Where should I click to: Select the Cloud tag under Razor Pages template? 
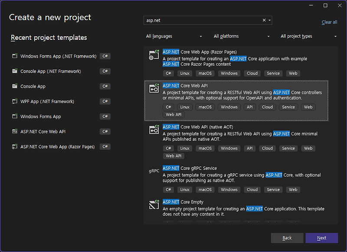pyautogui.click(x=252, y=73)
